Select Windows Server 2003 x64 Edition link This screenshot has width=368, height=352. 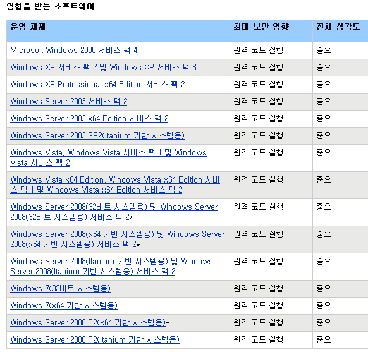point(89,119)
